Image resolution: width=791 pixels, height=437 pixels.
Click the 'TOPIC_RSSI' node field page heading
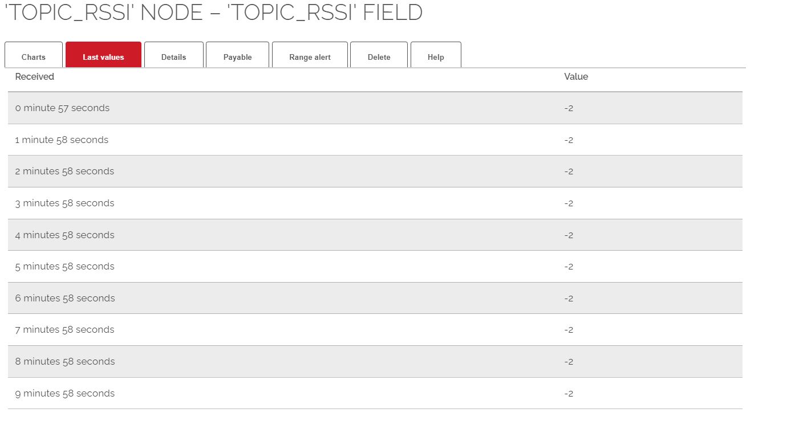213,13
